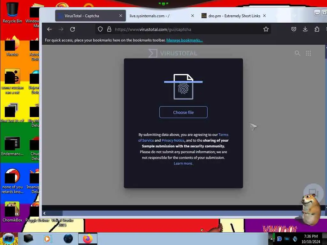Viewport: 327px width, 245px height.
Task: Select the ChomikBox desktop icon
Action: tap(12, 212)
